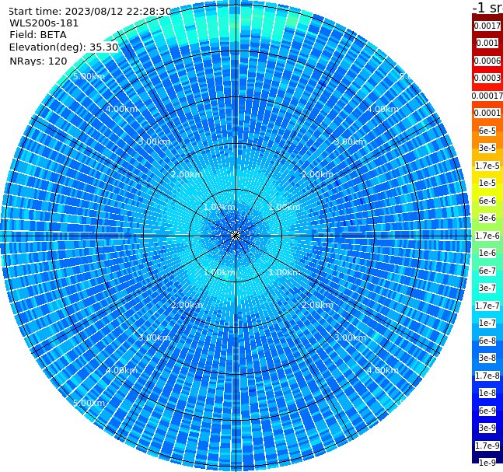The width and height of the screenshot is (503, 472).
Task: Click the 0.00017 colorbar value
Action: point(487,96)
